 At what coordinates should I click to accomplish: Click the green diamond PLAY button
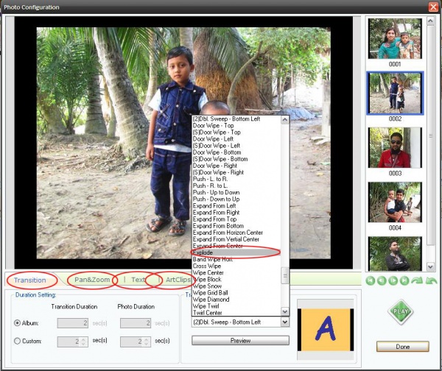pos(401,312)
